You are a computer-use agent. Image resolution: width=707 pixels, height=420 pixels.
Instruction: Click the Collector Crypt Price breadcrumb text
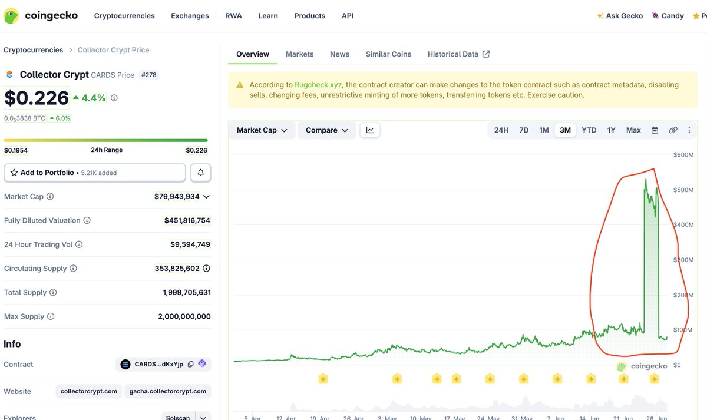click(113, 50)
